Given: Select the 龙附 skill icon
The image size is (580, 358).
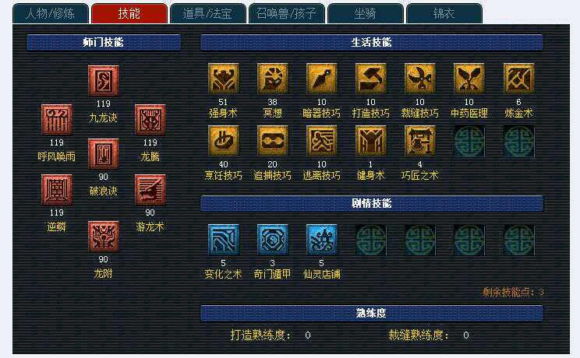Looking at the screenshot, I should pyautogui.click(x=103, y=237).
